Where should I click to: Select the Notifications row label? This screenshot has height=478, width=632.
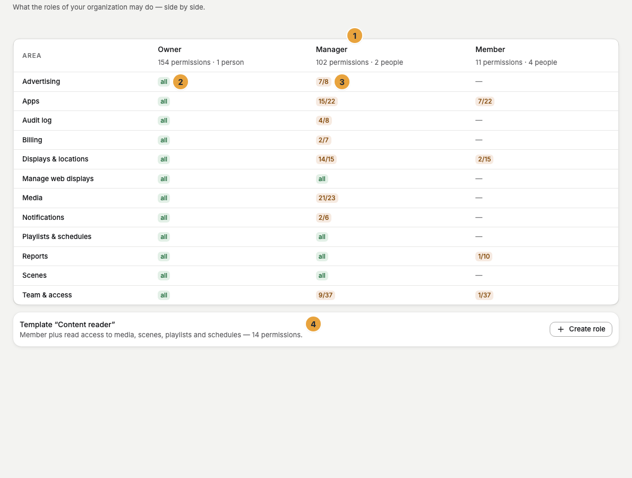click(43, 217)
